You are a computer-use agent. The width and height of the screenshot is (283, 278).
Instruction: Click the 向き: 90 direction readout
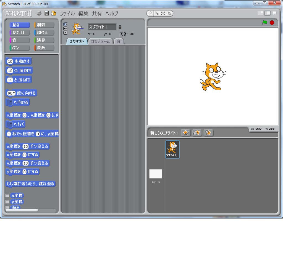127,34
